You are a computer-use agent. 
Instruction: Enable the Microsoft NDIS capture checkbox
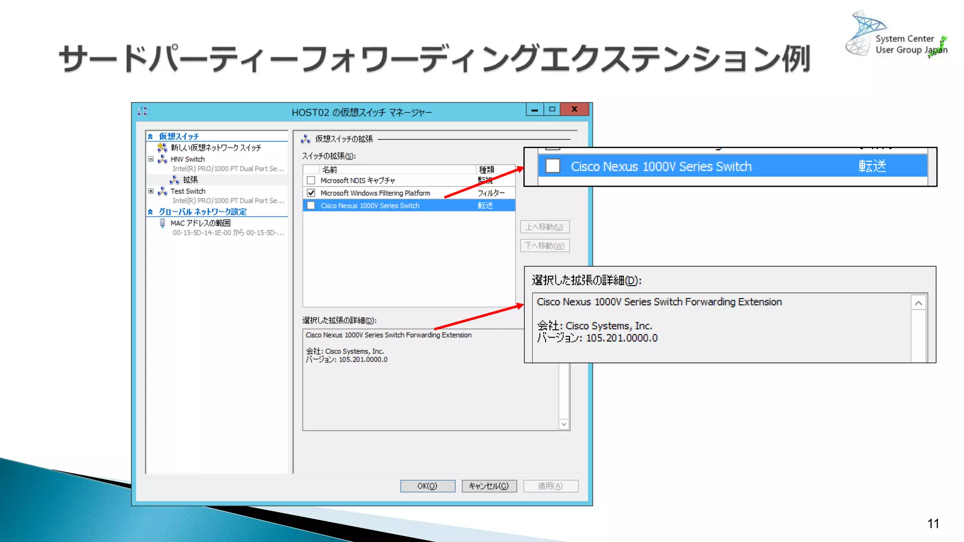(x=311, y=180)
